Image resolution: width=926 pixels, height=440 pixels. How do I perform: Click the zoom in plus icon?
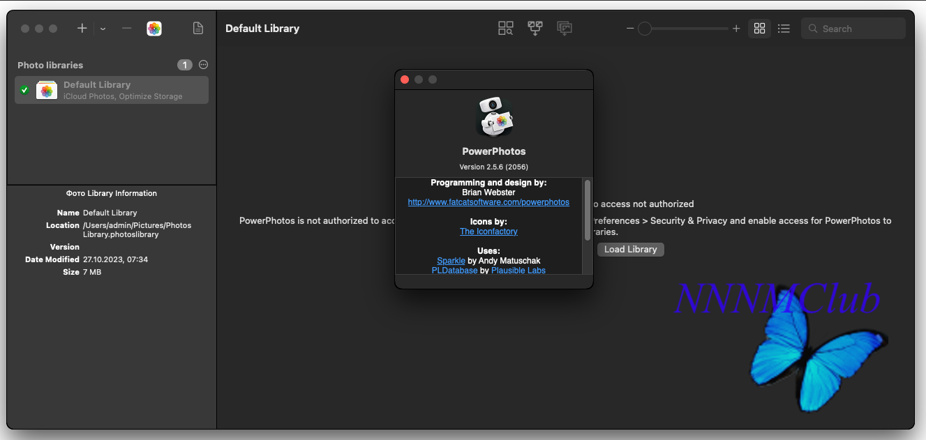[736, 29]
